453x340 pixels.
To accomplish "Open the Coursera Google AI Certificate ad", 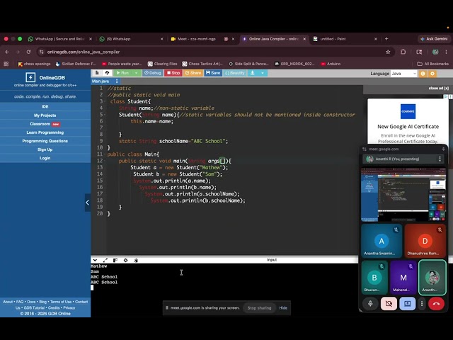I will (x=408, y=121).
